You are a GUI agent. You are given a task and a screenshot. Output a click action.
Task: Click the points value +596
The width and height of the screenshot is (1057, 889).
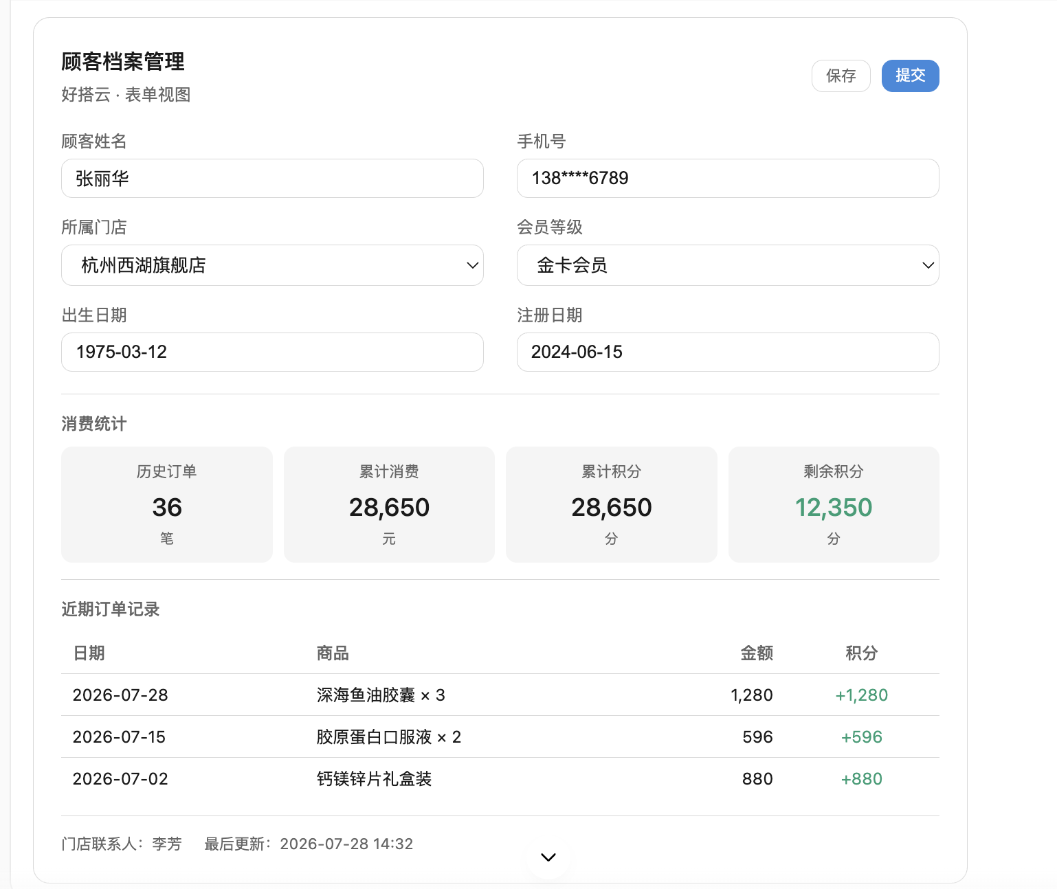pyautogui.click(x=862, y=737)
